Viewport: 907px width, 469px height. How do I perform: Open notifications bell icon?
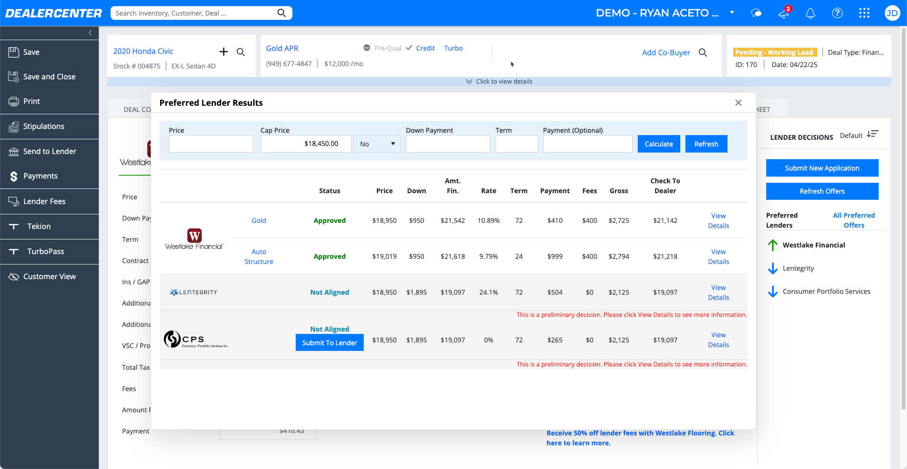(811, 13)
